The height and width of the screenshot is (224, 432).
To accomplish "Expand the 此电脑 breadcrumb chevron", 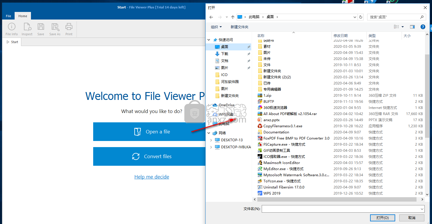I will coord(262,17).
